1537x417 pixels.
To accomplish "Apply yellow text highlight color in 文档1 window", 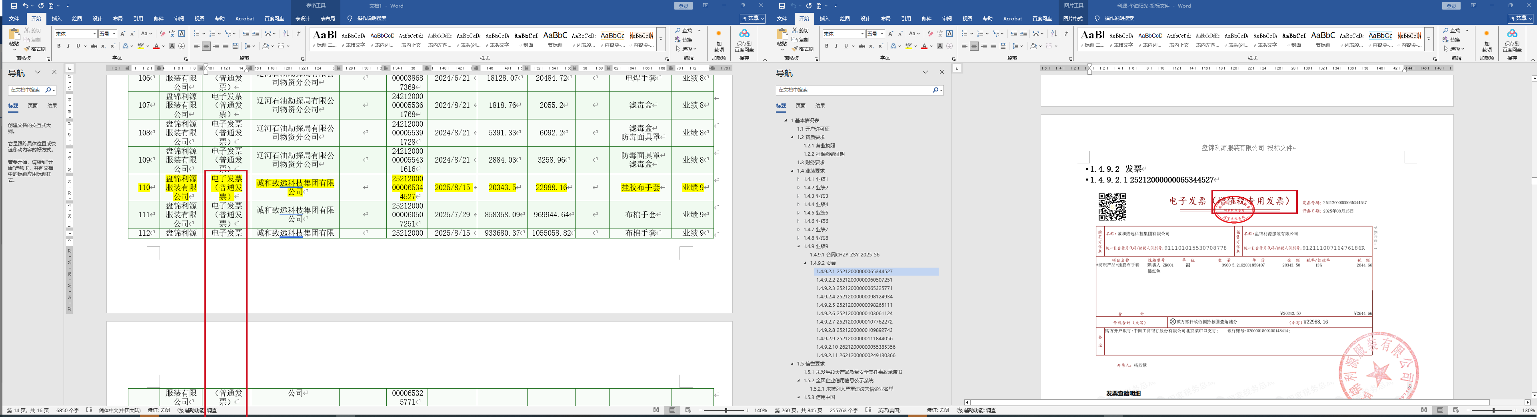I will pos(141,46).
